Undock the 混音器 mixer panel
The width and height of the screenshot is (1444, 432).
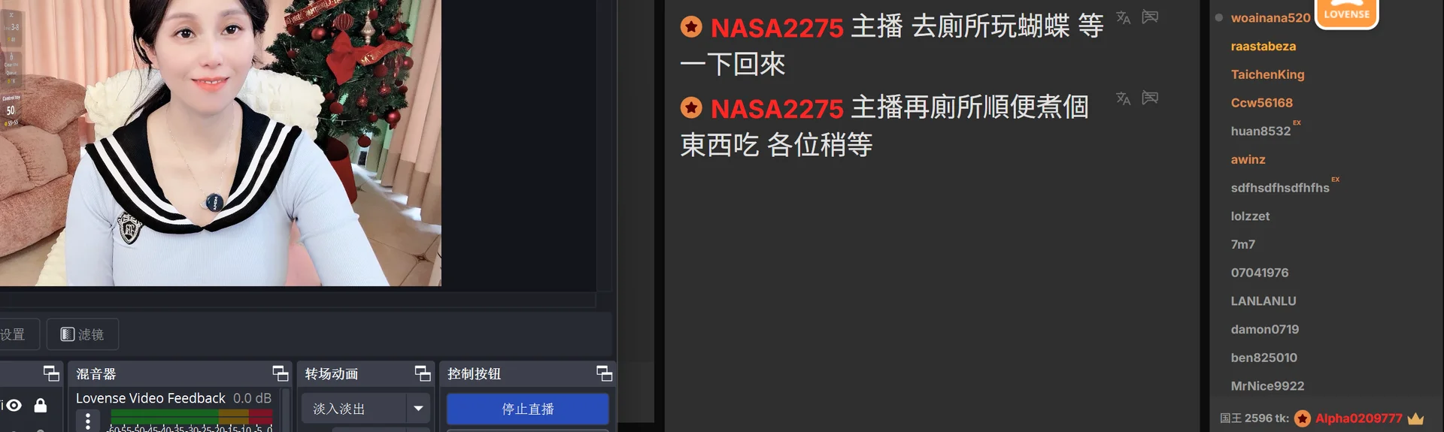281,373
